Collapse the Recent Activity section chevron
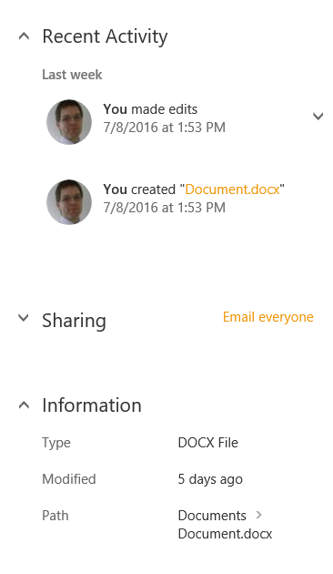The image size is (333, 574). 25,36
